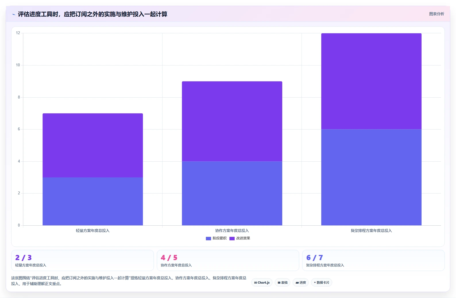Viewport: 456px width, 298px height.
Task: Click the y-axis value 10
Action: click(18, 65)
